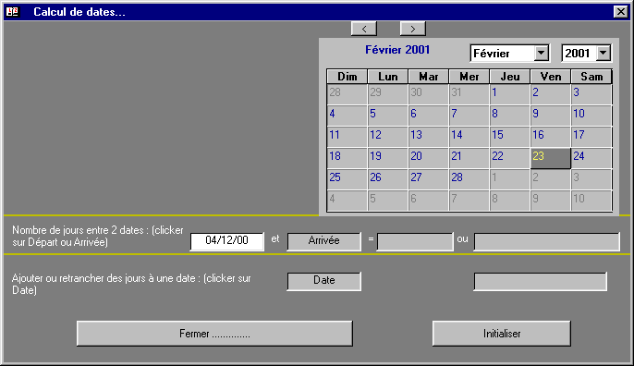Click the application icon in title bar
This screenshot has width=634, height=366.
(x=13, y=12)
